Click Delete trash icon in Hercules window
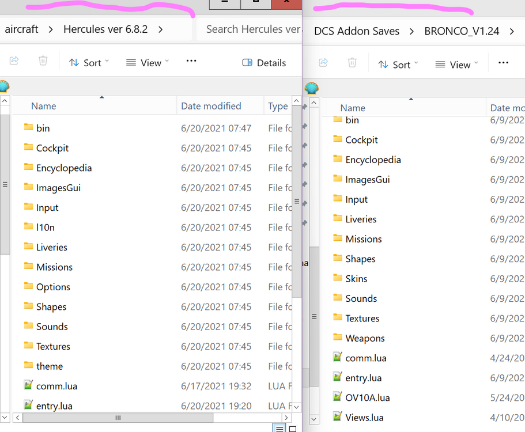This screenshot has width=525, height=432. coord(43,61)
